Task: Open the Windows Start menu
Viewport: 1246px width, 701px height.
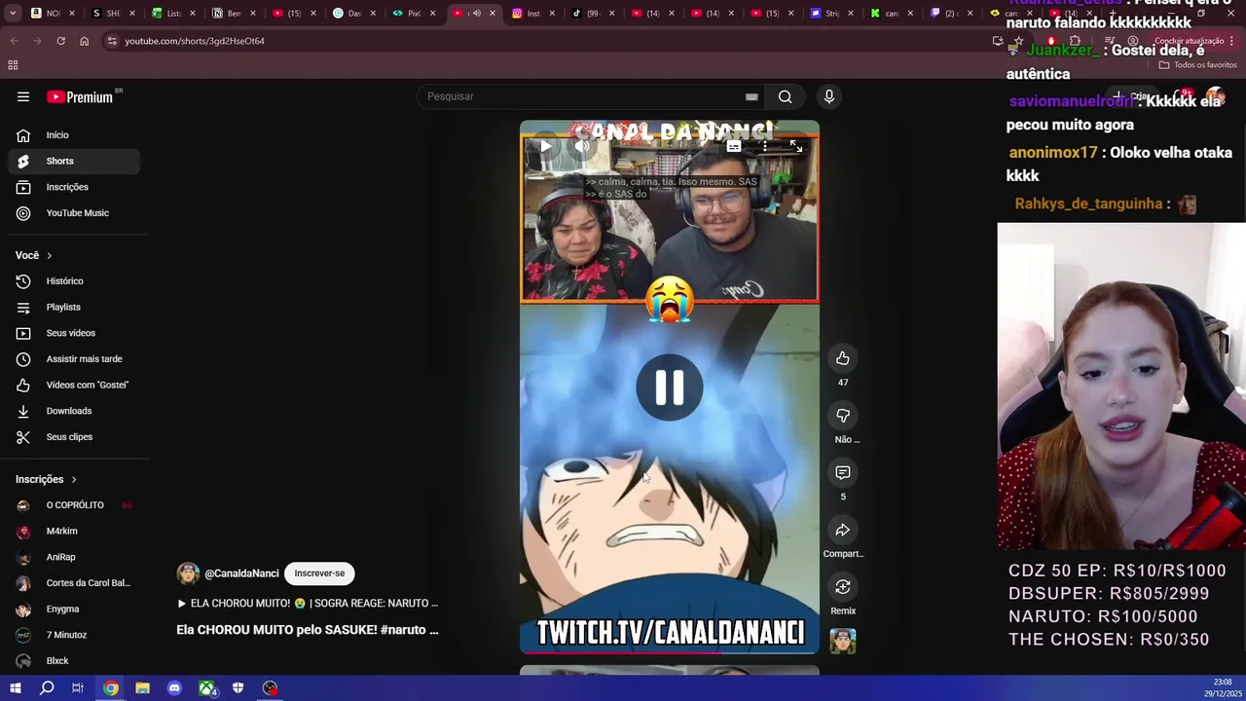Action: click(15, 688)
